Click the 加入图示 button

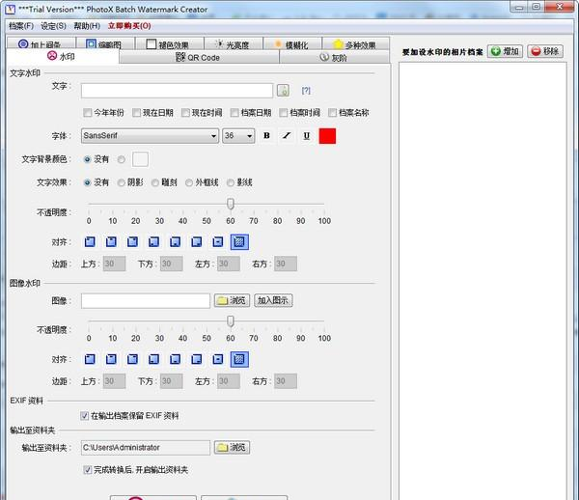tap(274, 301)
